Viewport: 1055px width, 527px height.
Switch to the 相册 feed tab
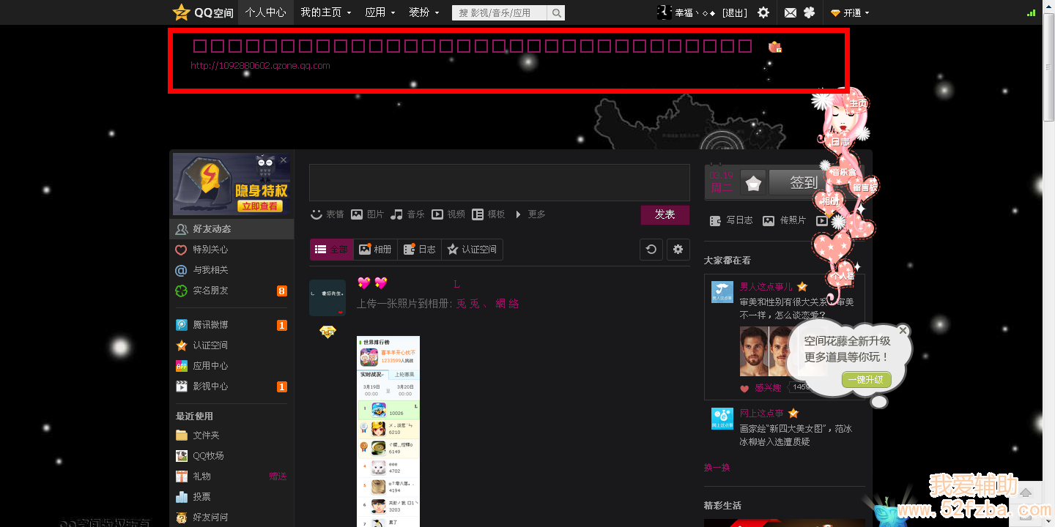(x=375, y=250)
